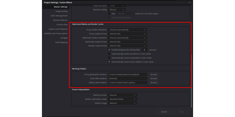Open Motion estimation mode dropdown
The image size is (235, 117).
pyautogui.click(x=122, y=99)
